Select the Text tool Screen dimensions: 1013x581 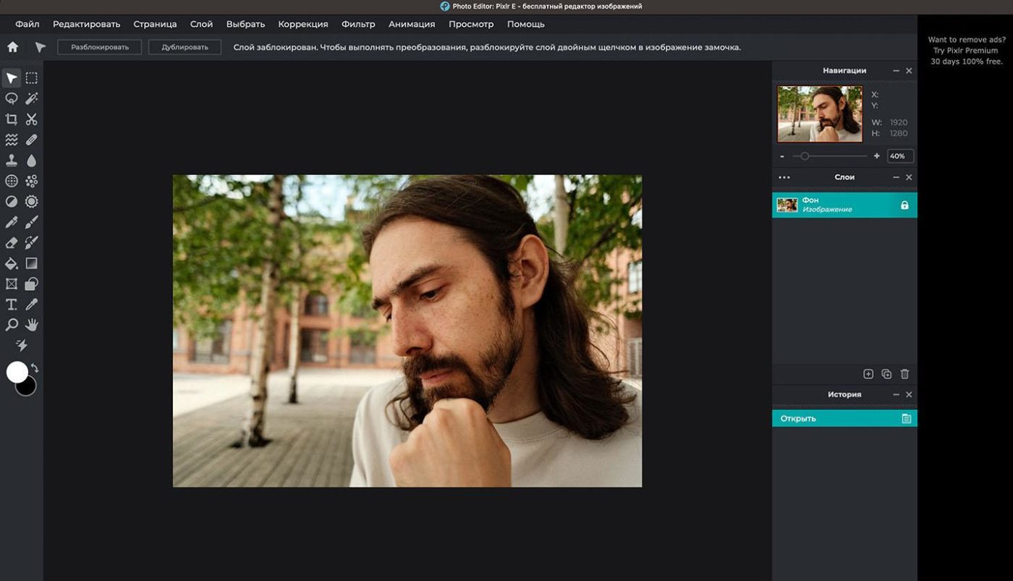point(12,305)
